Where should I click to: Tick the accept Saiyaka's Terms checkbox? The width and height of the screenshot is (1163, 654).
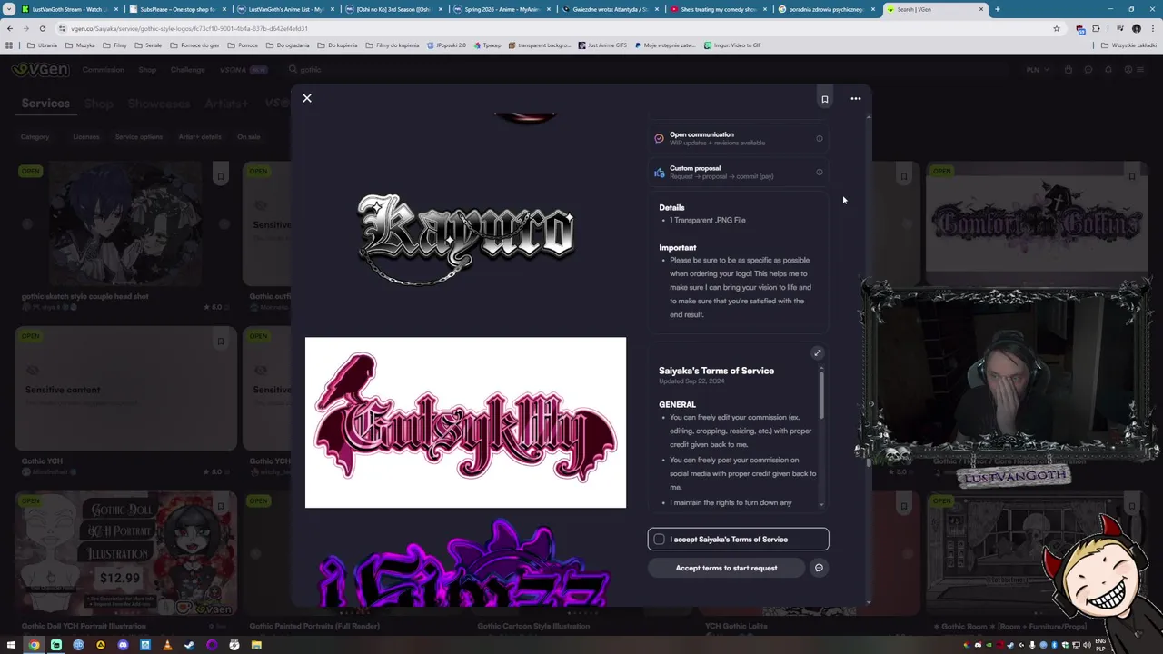pos(660,540)
